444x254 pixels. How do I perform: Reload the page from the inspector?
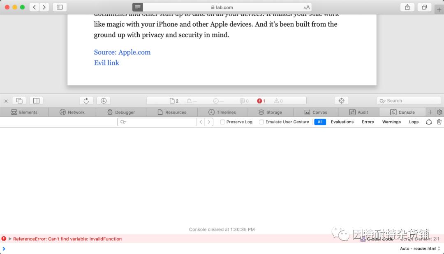(86, 101)
